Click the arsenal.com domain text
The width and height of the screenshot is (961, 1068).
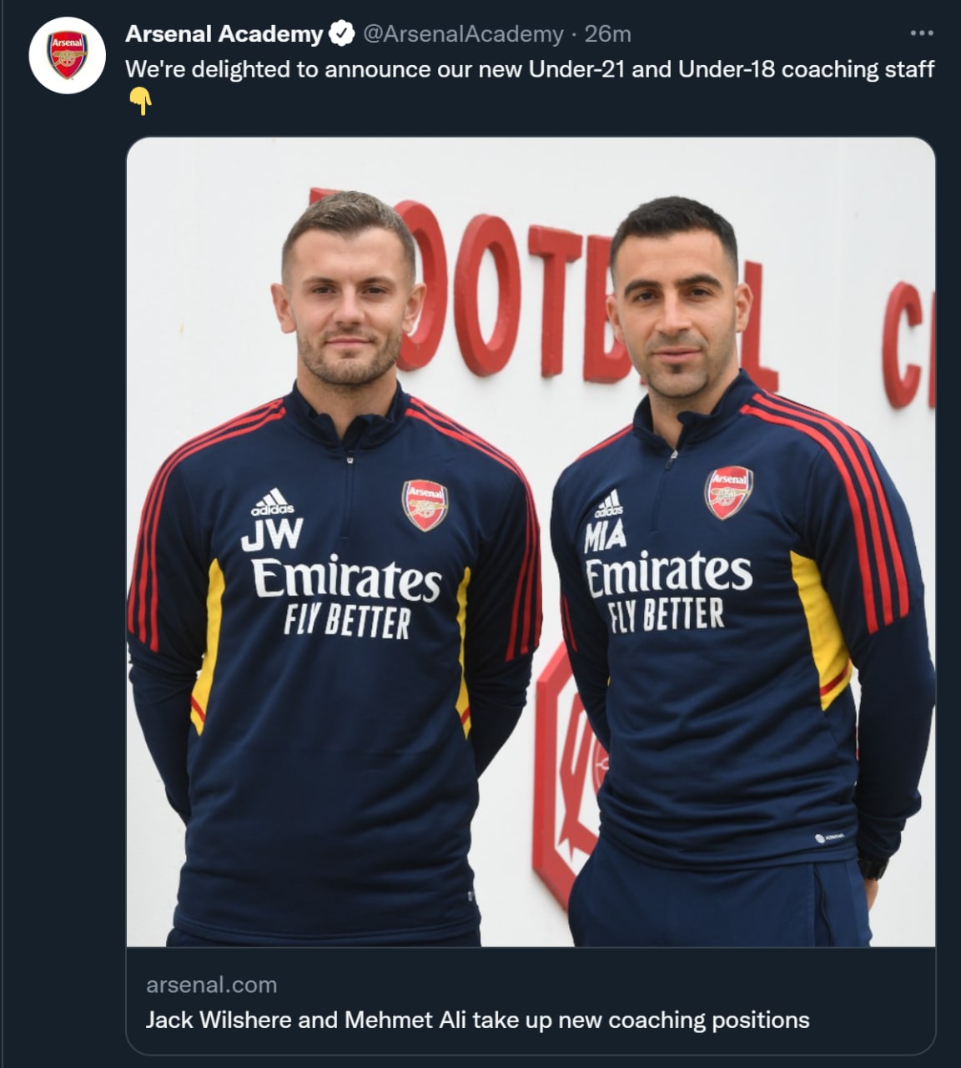click(211, 985)
